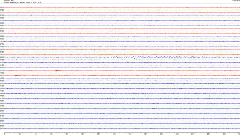The image size is (240, 135).
Task: Select the 02:00 row label
Action: click(x=2, y=18)
